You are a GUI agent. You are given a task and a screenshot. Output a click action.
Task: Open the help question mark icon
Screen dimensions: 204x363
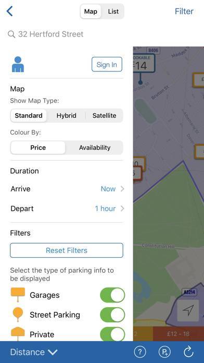pyautogui.click(x=140, y=352)
